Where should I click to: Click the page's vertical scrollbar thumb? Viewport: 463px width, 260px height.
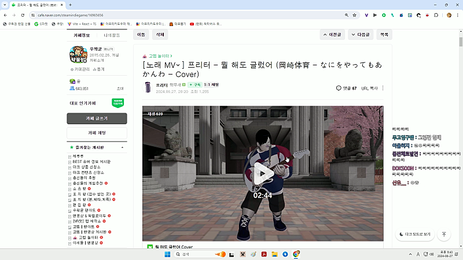click(x=461, y=42)
